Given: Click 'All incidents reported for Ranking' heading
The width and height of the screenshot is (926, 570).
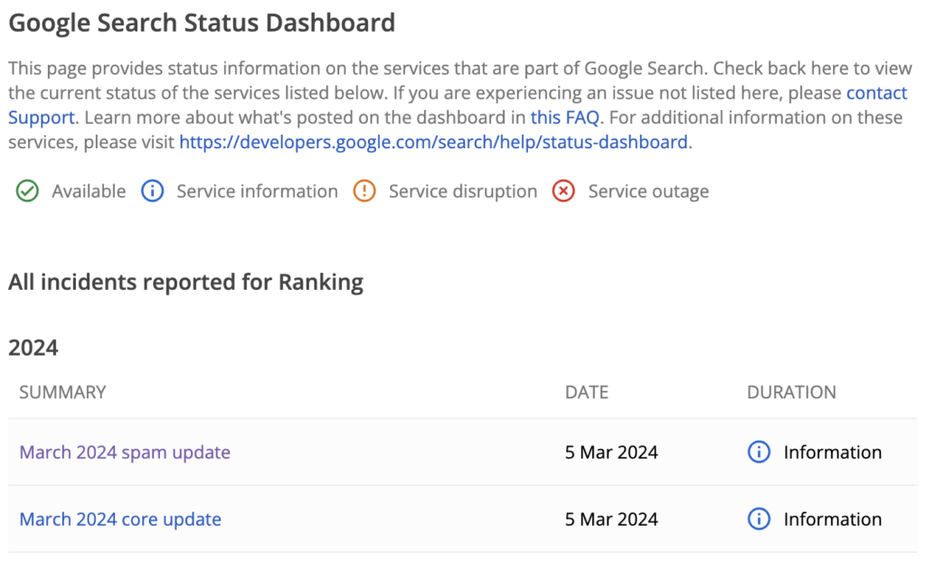Looking at the screenshot, I should (185, 283).
